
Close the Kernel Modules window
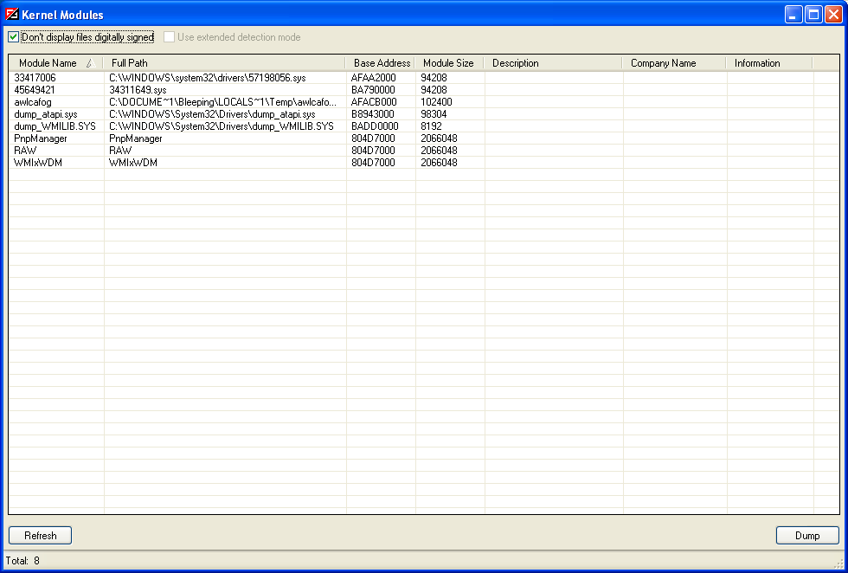pyautogui.click(x=833, y=14)
